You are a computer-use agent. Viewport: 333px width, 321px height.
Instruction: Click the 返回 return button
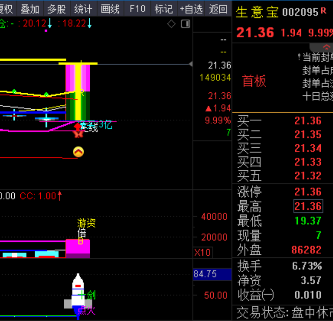coord(218,9)
